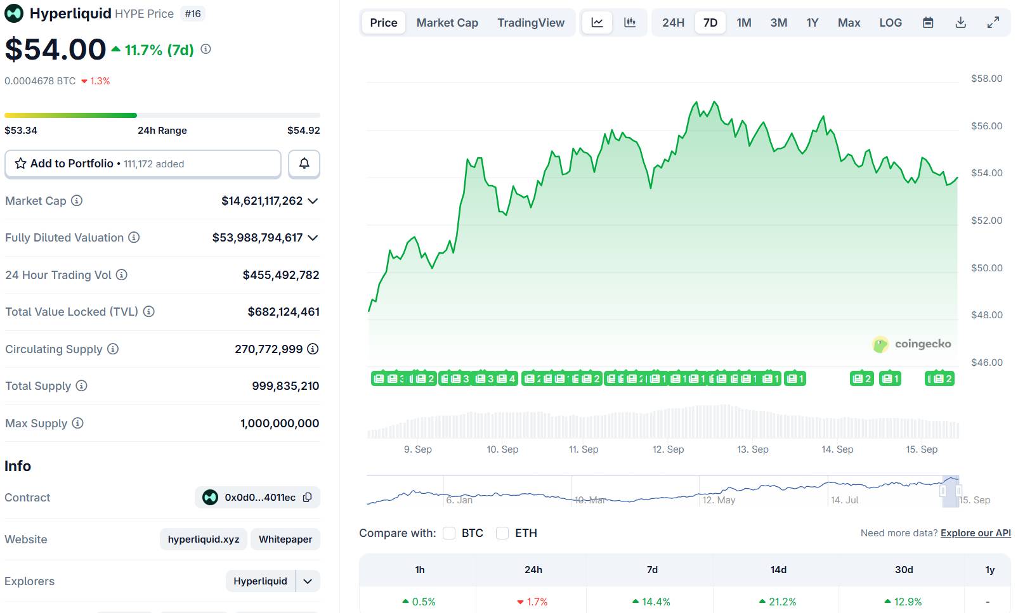This screenshot has height=613, width=1025.
Task: Select the 1M time range
Action: tap(744, 23)
